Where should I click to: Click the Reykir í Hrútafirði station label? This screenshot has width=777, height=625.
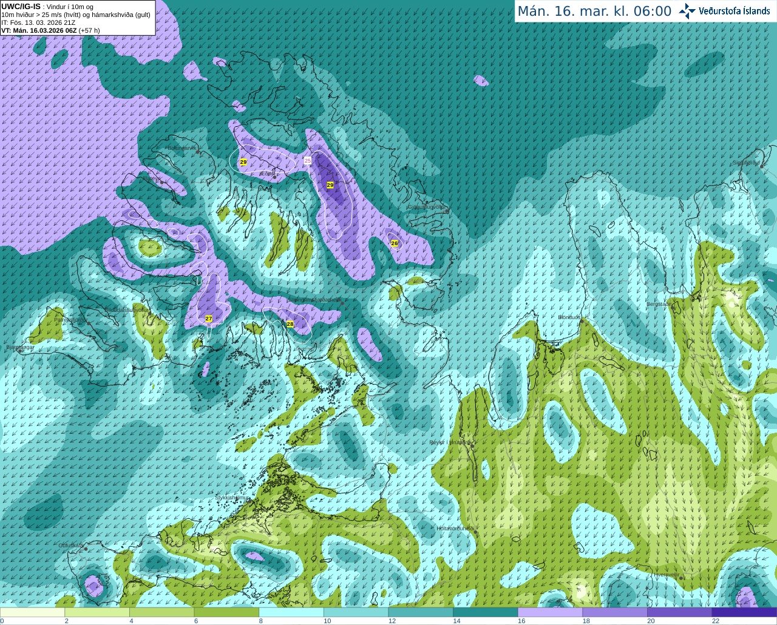click(x=450, y=442)
